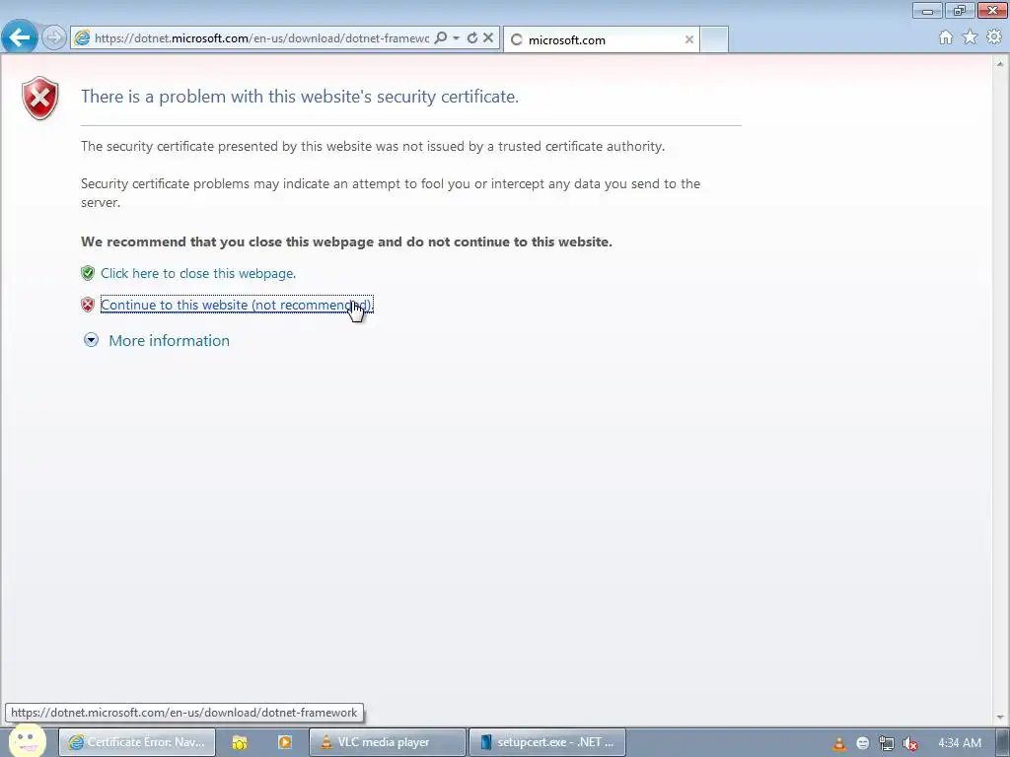Click the red shield icon beside continue link

pyautogui.click(x=88, y=305)
